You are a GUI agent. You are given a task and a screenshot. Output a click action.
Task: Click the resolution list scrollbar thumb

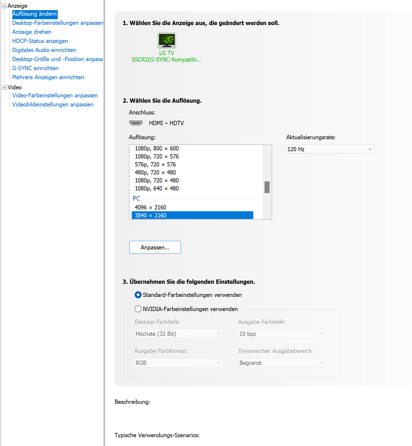pos(267,187)
